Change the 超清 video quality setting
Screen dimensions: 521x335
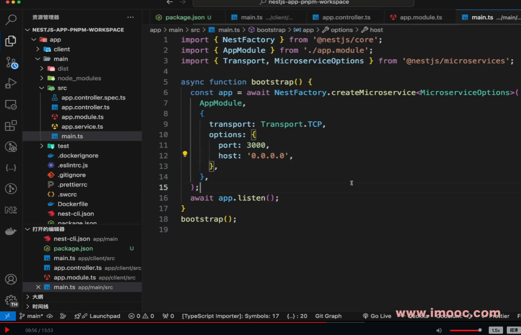(x=514, y=330)
